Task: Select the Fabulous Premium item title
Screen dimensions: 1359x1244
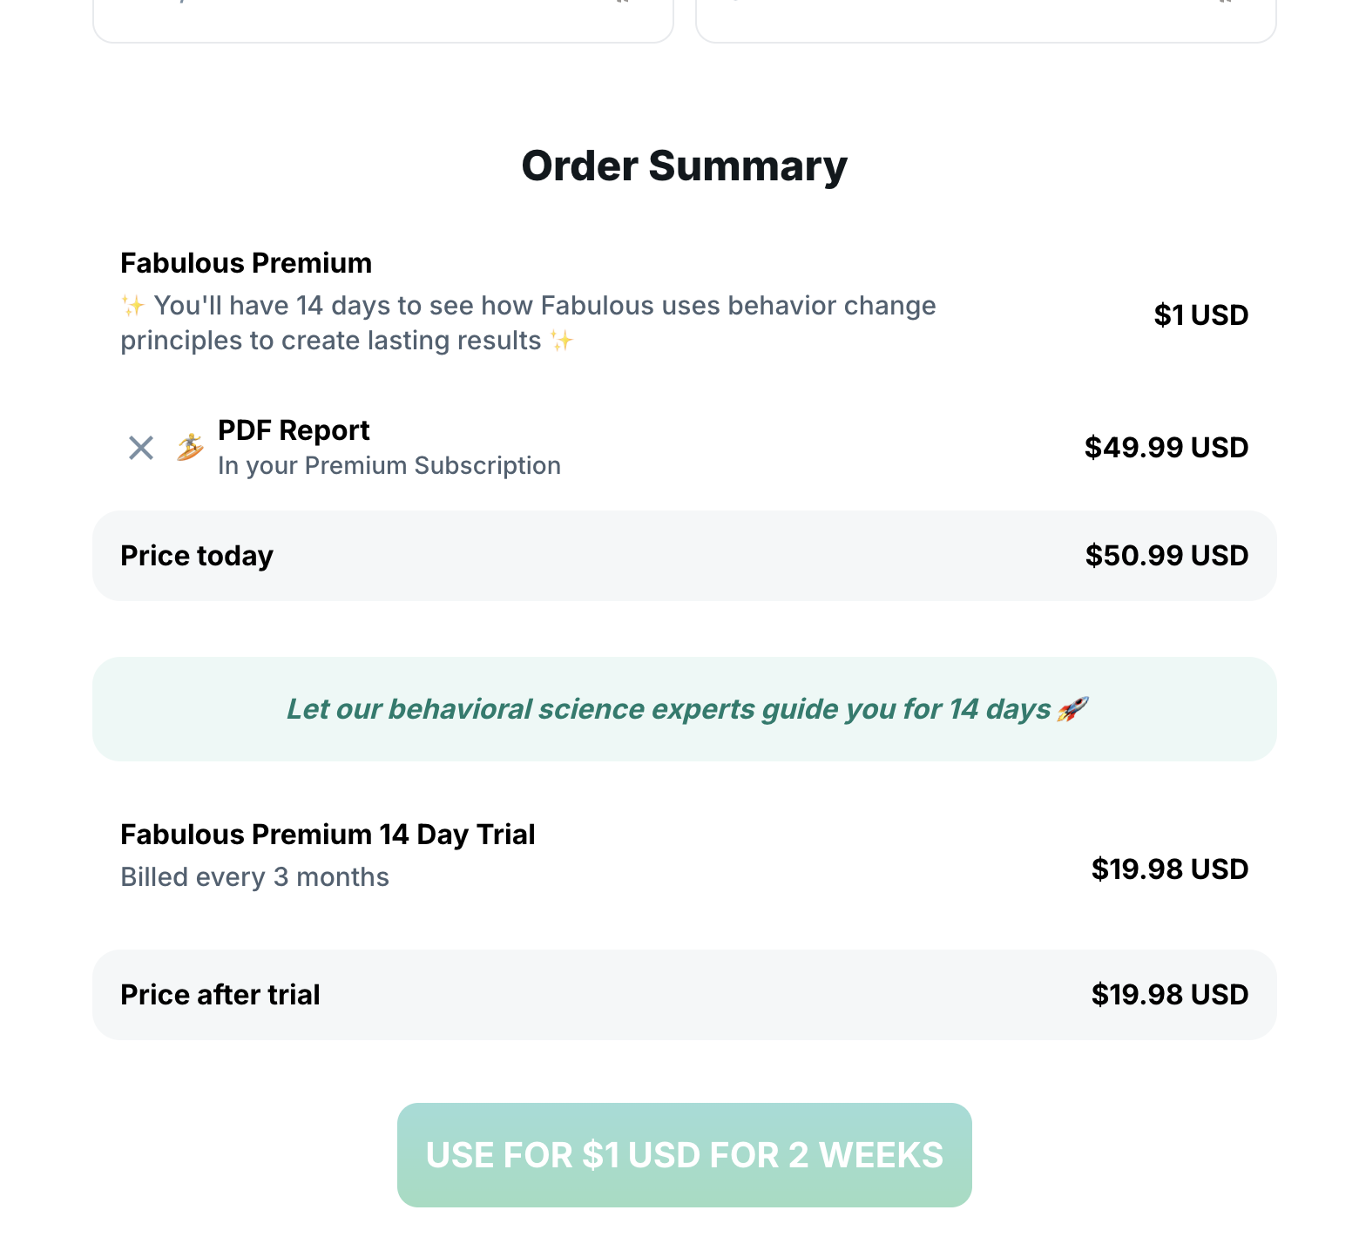Action: tap(246, 263)
